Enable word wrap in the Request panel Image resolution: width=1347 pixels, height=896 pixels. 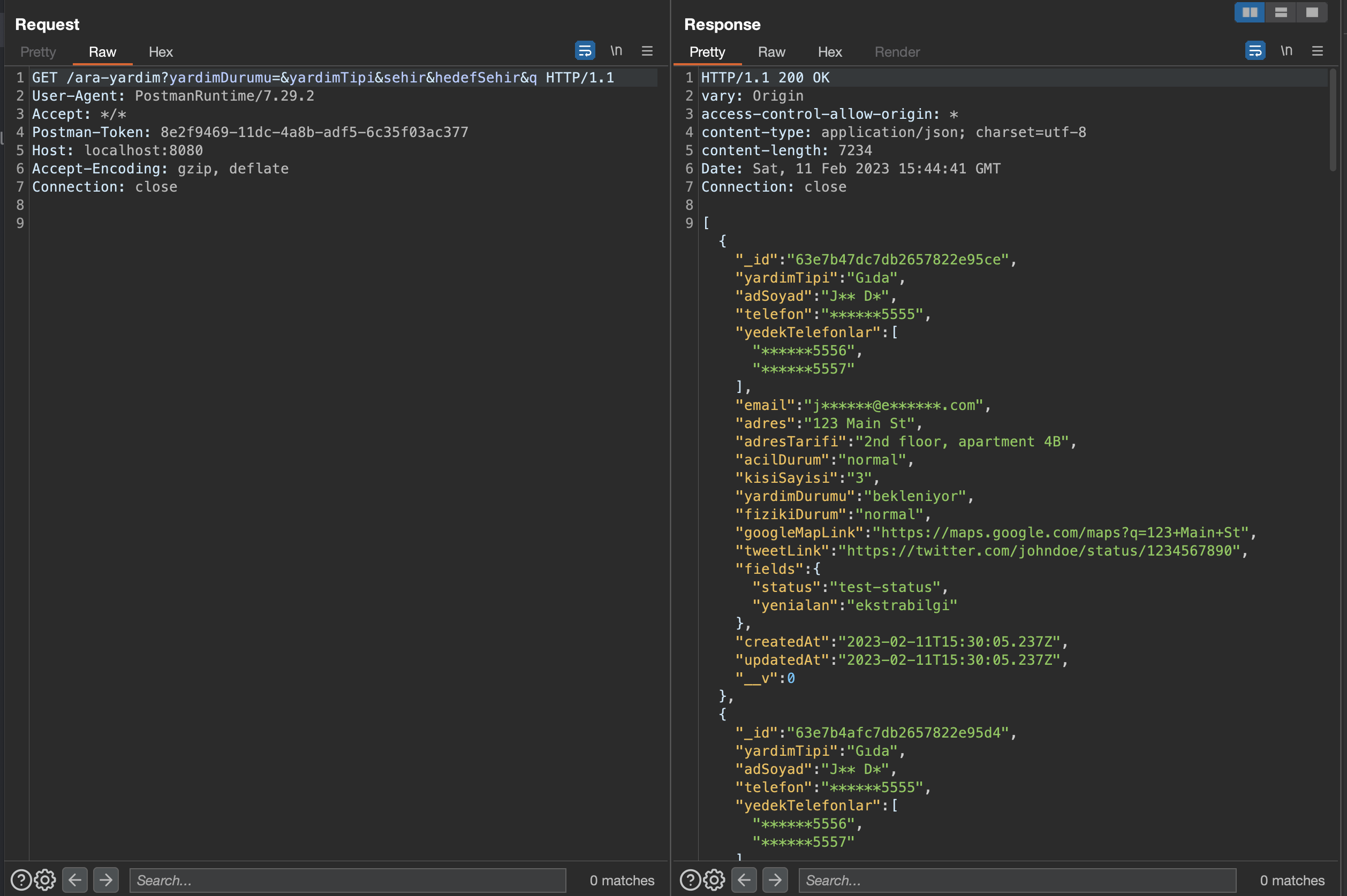click(x=584, y=50)
